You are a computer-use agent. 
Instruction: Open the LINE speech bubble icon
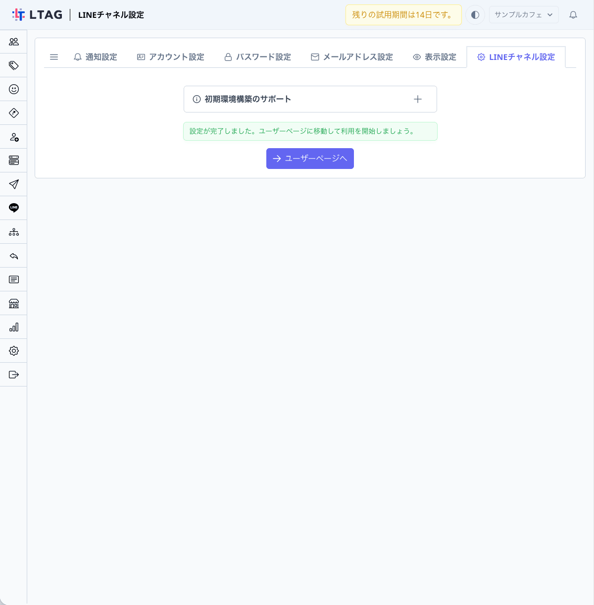click(x=14, y=208)
